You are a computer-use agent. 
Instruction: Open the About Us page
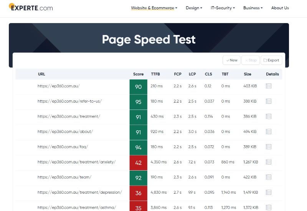tap(280, 8)
